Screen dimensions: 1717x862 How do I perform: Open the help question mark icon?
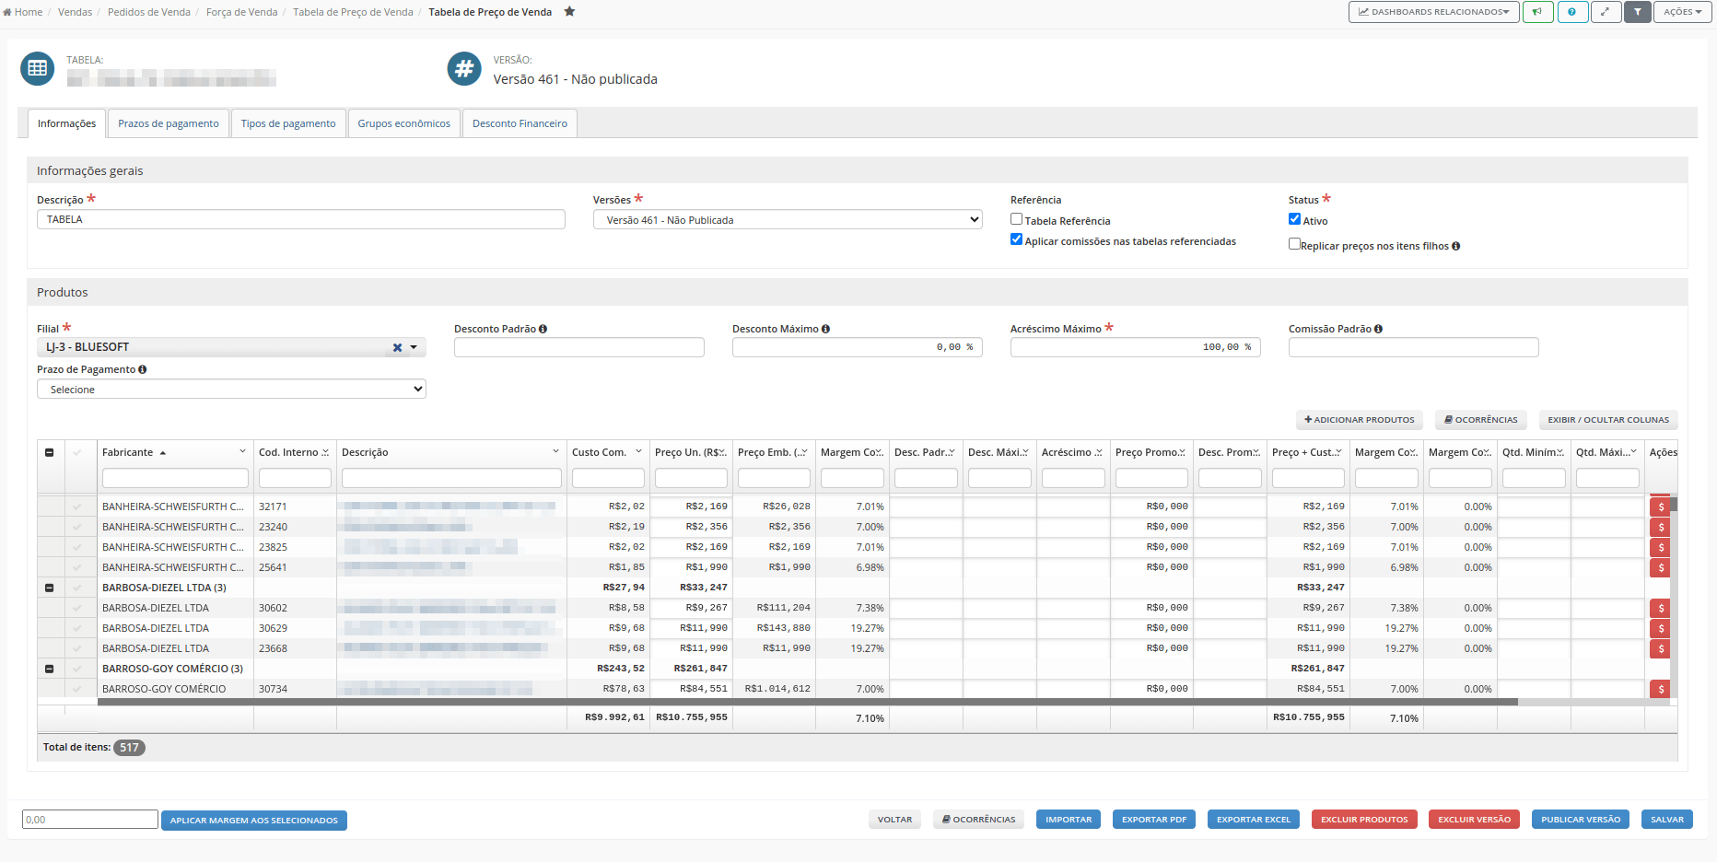(1572, 12)
